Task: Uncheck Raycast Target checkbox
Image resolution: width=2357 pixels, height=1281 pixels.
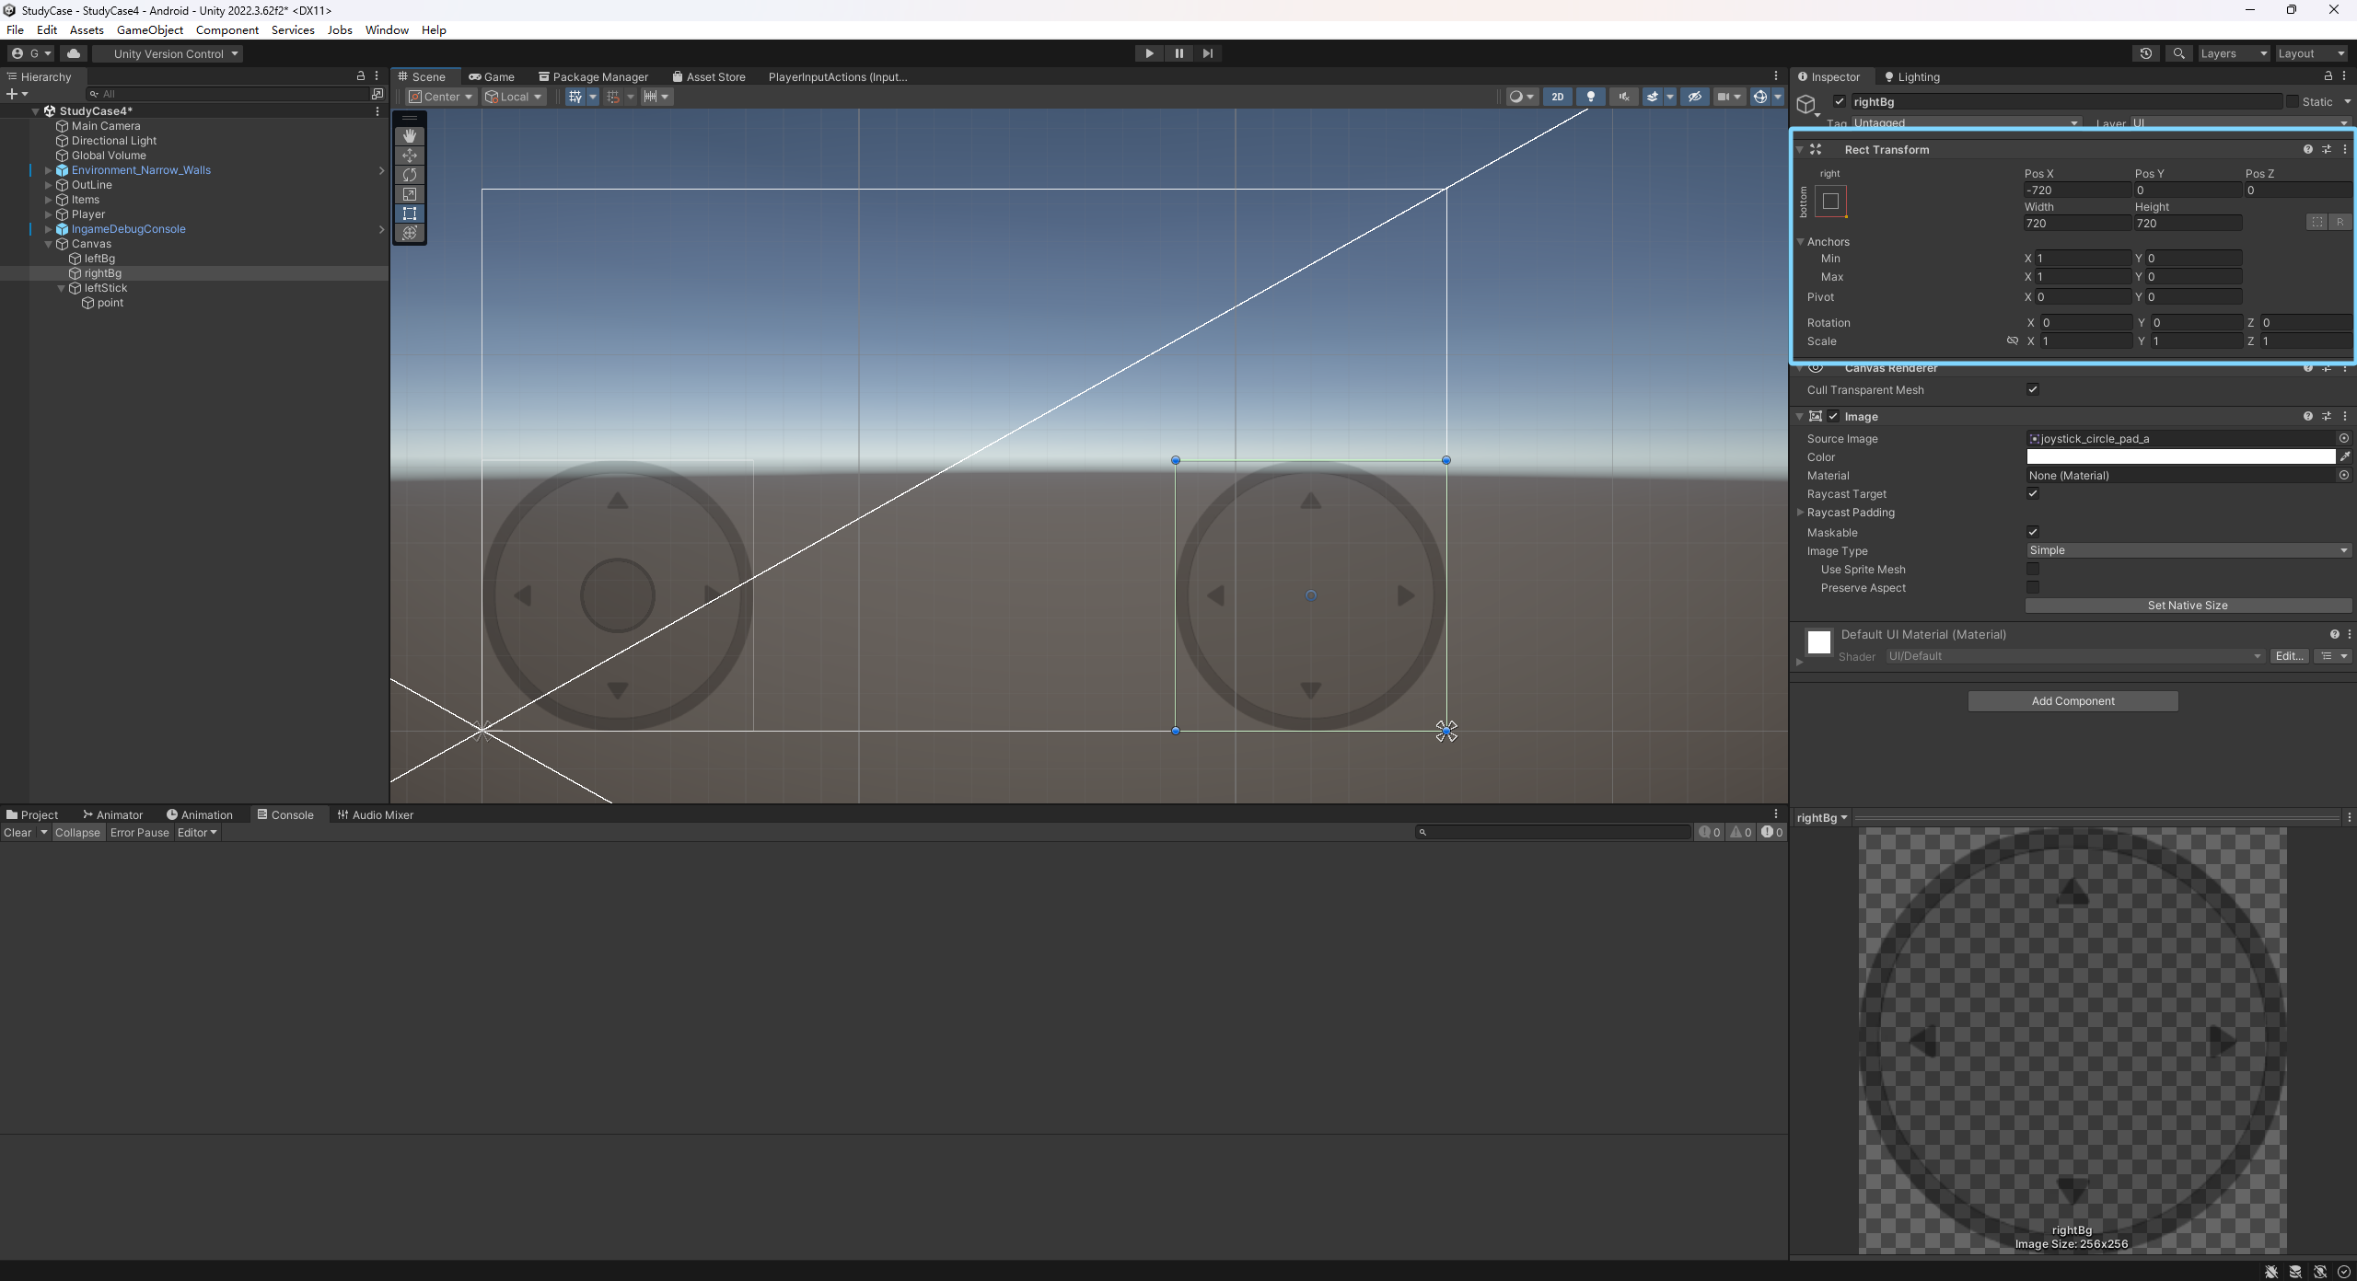Action: click(x=2033, y=494)
